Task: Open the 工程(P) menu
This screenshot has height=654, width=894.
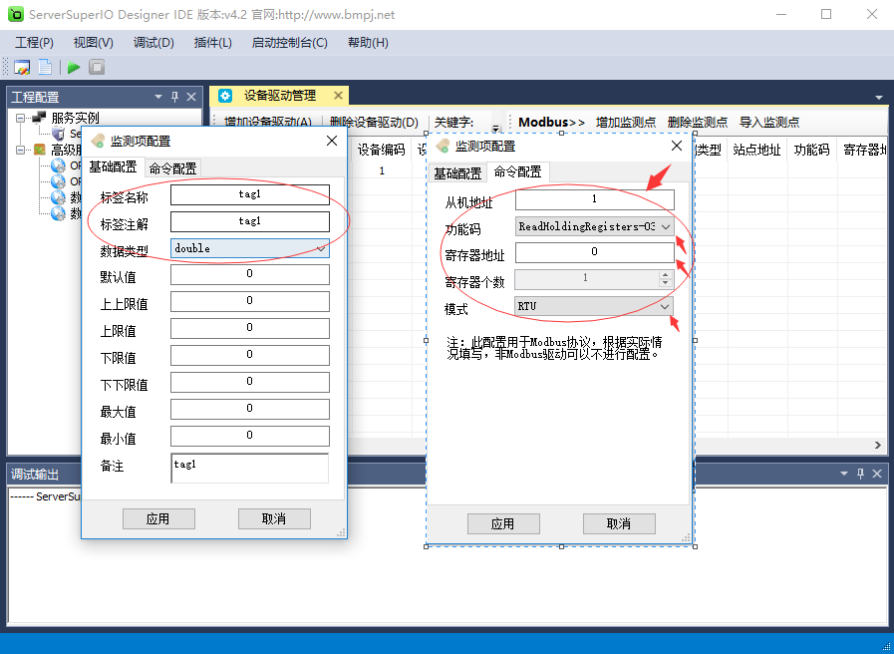Action: (34, 43)
